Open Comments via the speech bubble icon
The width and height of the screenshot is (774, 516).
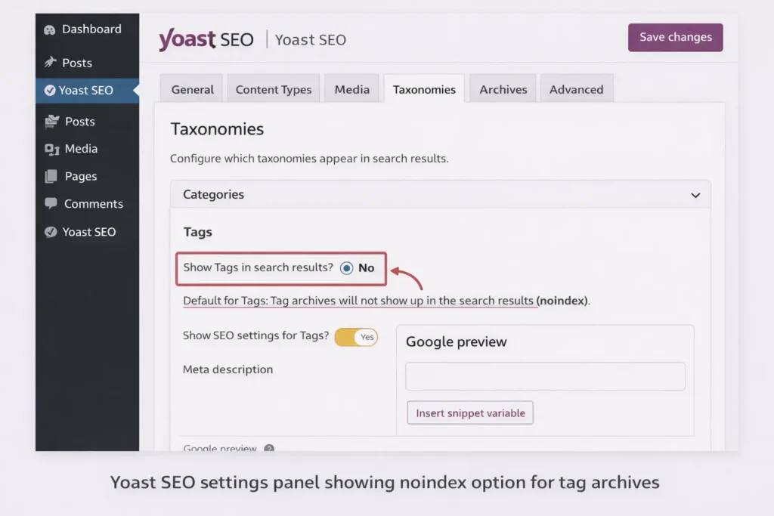(x=50, y=203)
